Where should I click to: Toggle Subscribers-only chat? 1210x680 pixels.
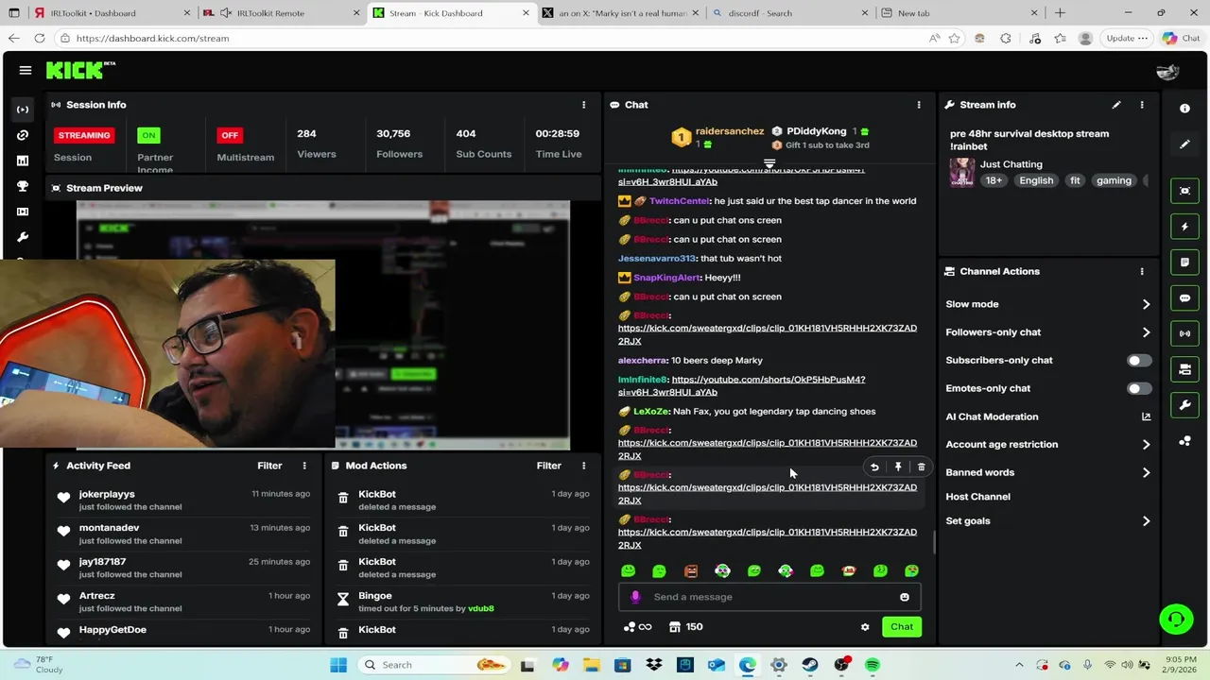pos(1139,360)
